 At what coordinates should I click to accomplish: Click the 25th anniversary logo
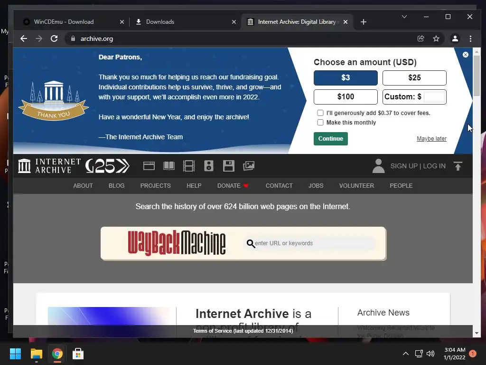pyautogui.click(x=107, y=166)
